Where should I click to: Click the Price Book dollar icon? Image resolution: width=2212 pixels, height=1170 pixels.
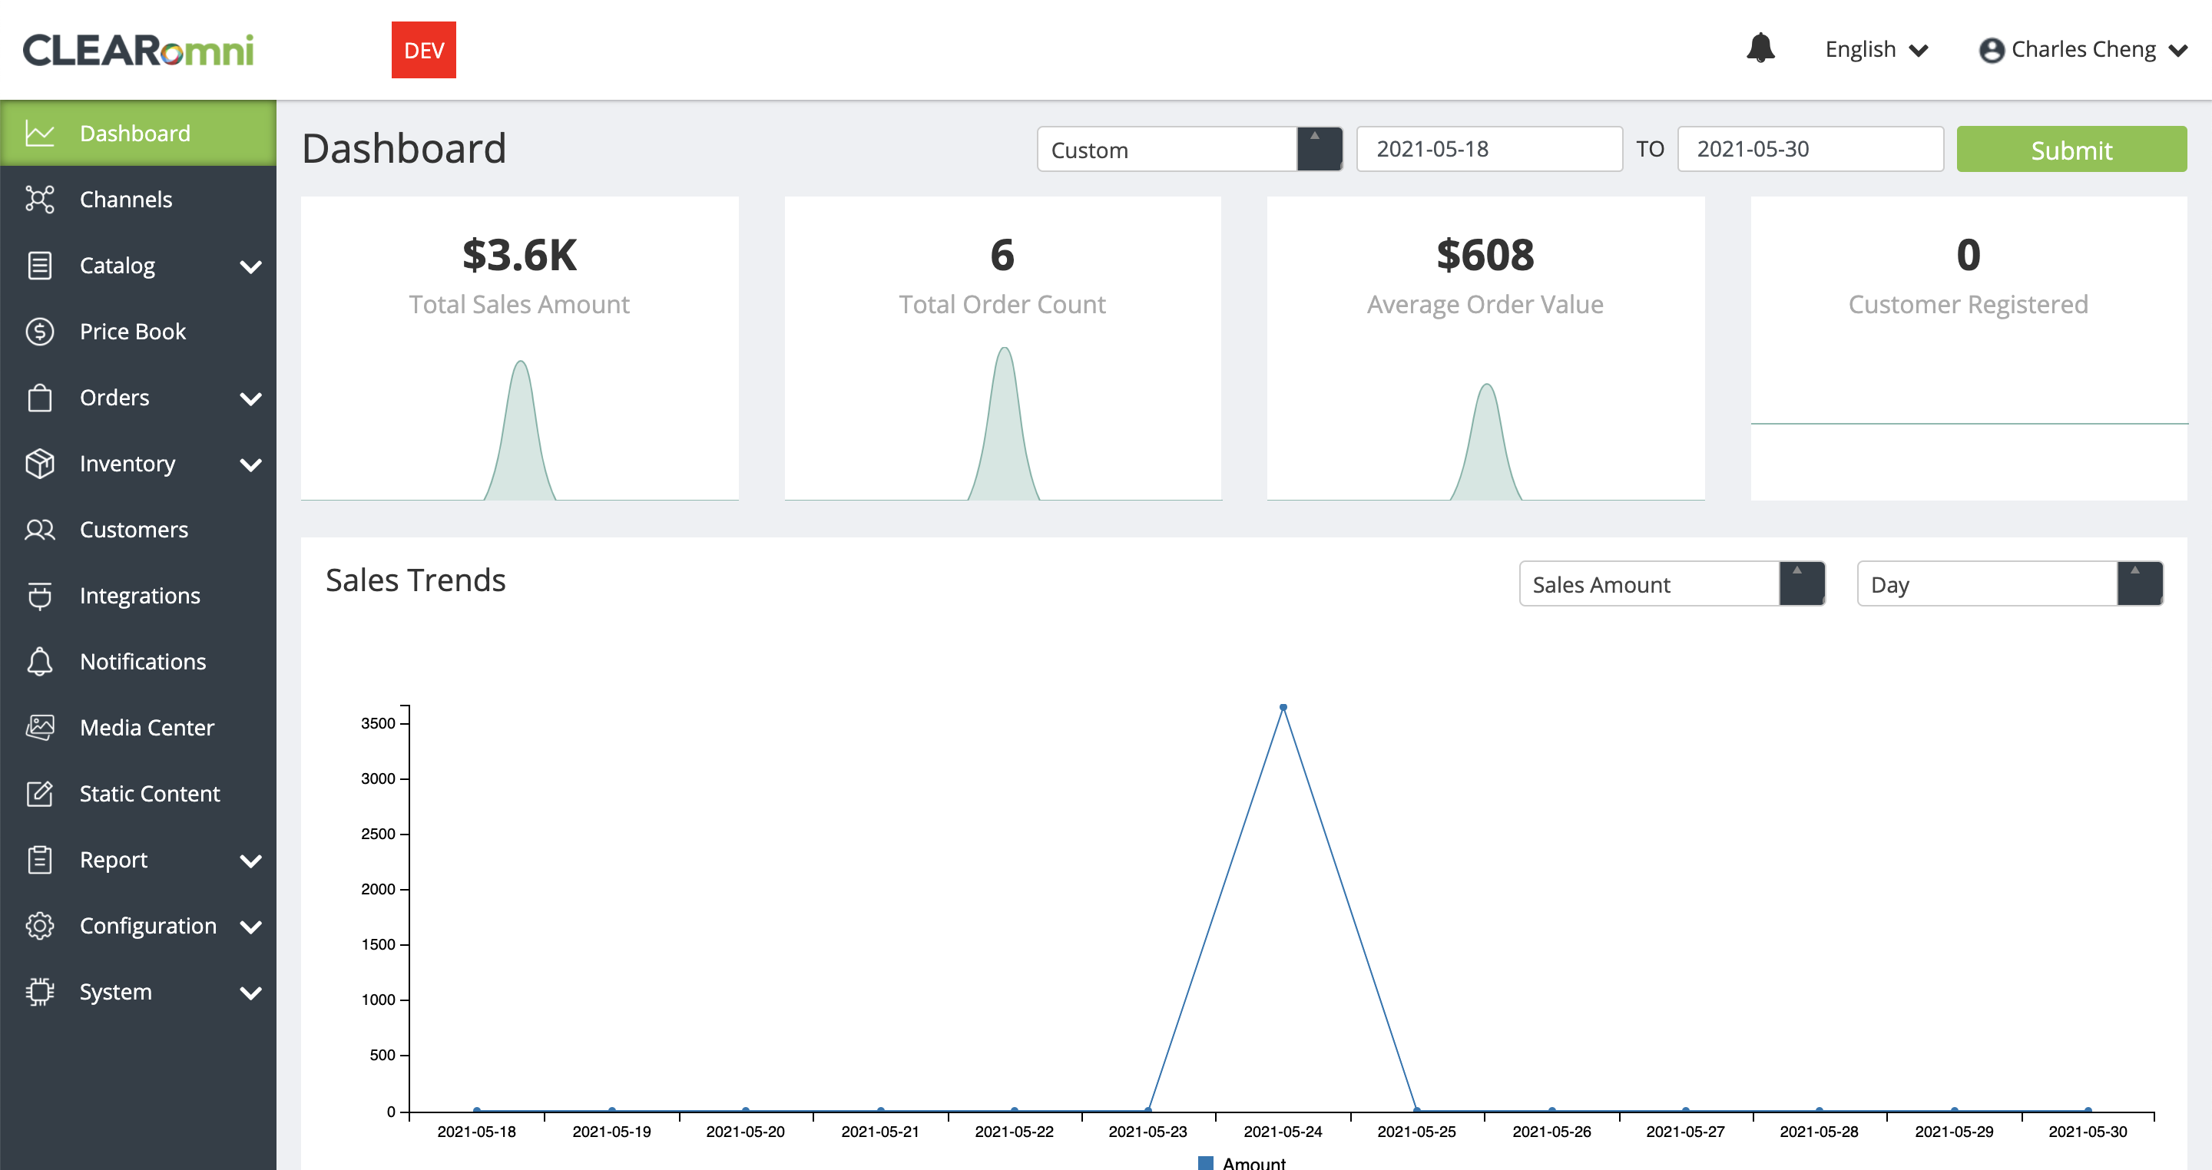[39, 332]
